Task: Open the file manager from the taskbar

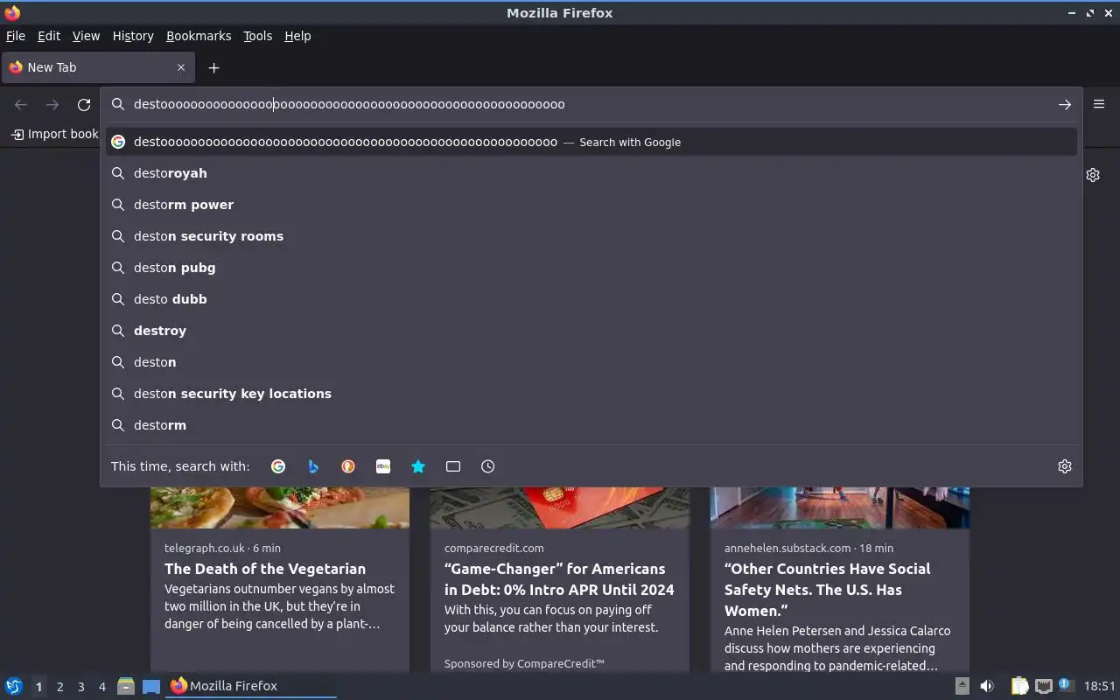Action: click(126, 686)
